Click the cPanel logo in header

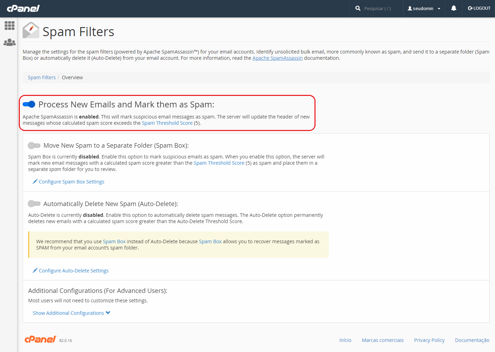[x=23, y=8]
